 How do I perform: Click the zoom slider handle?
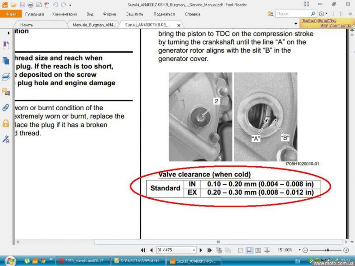[327, 250]
